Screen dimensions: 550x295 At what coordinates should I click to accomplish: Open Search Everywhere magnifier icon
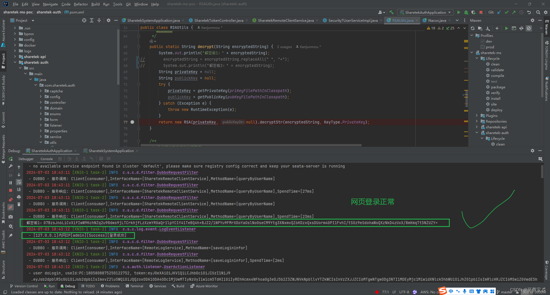[x=538, y=12]
